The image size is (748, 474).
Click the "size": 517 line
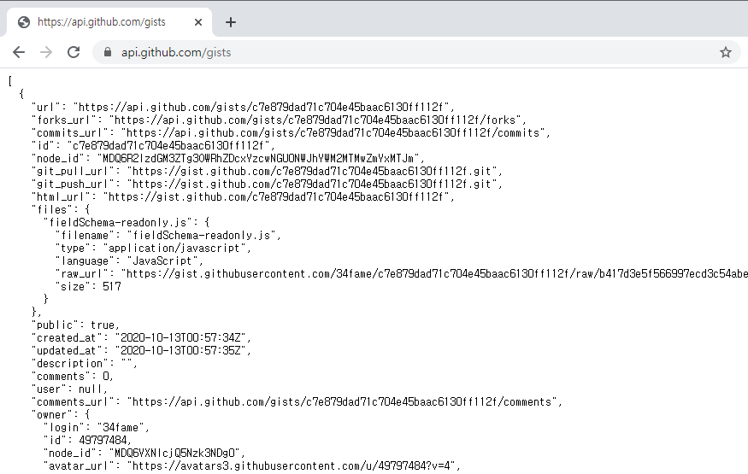(88, 287)
